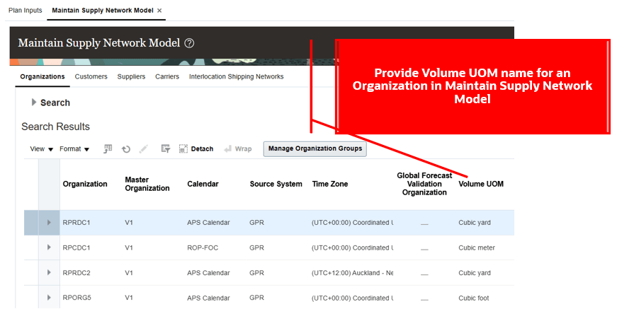This screenshot has width=617, height=321.
Task: Click the Refresh table icon
Action: [126, 149]
